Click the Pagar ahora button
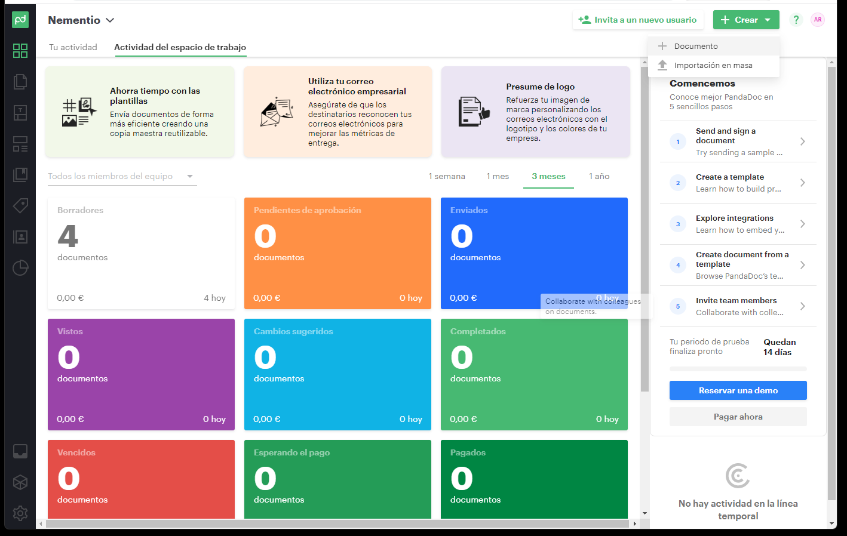Image resolution: width=847 pixels, height=536 pixels. (x=738, y=417)
